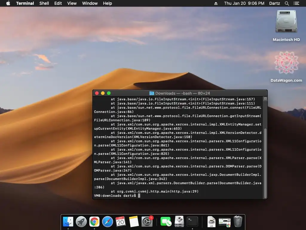Image resolution: width=306 pixels, height=230 pixels.
Task: Click "etermineDocVersion(XMLVersionDetector.java:150)" line
Action: coord(143,137)
